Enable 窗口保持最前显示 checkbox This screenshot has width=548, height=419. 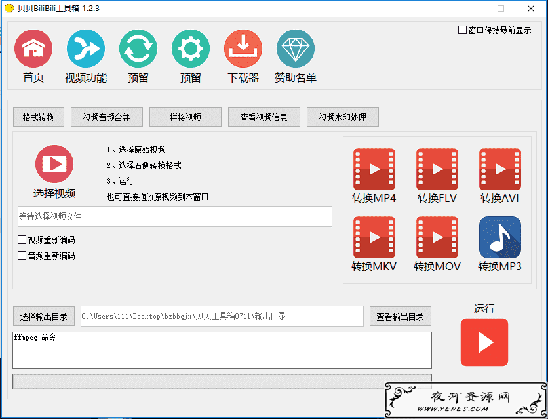(x=462, y=30)
